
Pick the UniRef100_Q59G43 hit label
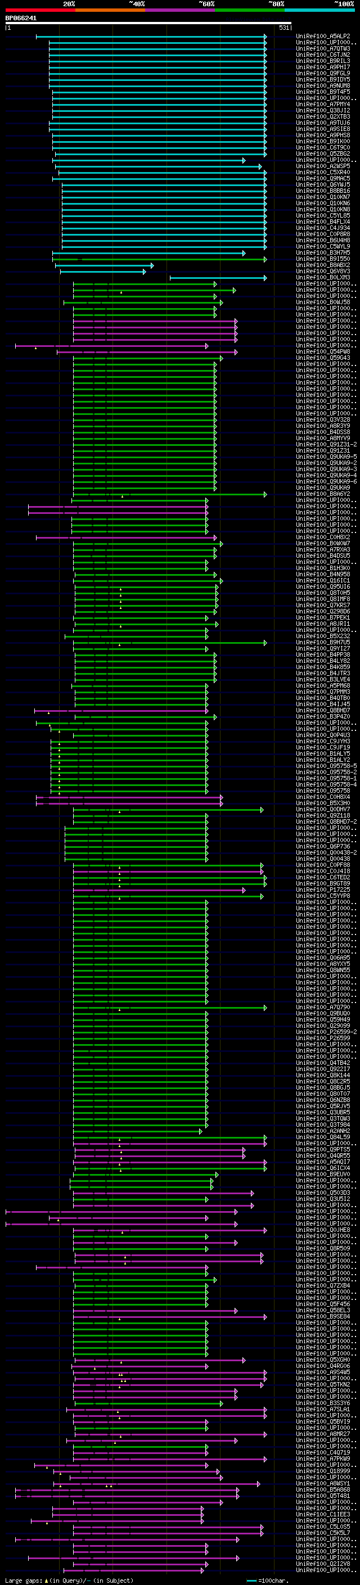(x=323, y=359)
